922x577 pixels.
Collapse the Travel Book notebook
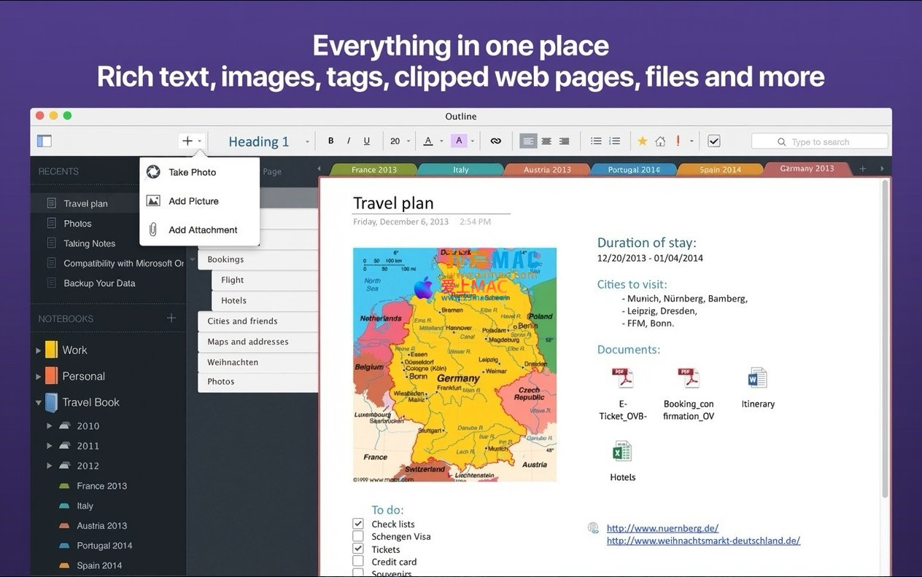[39, 402]
